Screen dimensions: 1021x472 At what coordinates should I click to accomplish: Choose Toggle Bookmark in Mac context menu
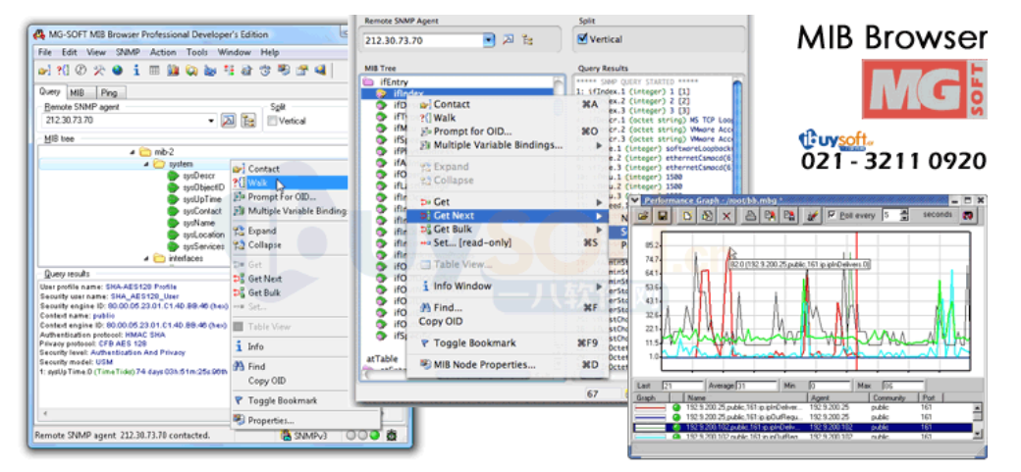click(x=508, y=343)
